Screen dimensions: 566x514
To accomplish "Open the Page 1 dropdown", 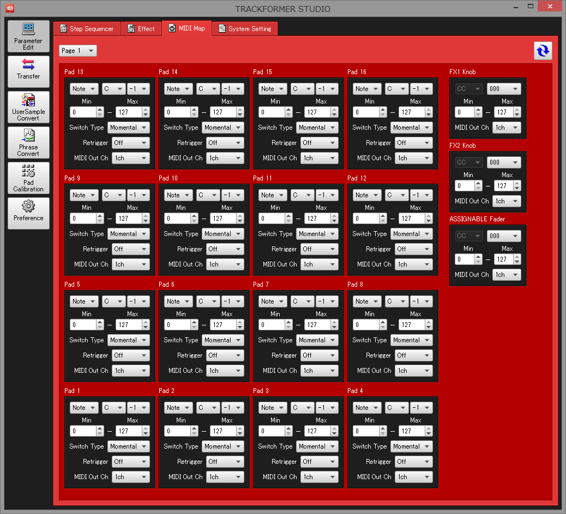I will pyautogui.click(x=78, y=51).
